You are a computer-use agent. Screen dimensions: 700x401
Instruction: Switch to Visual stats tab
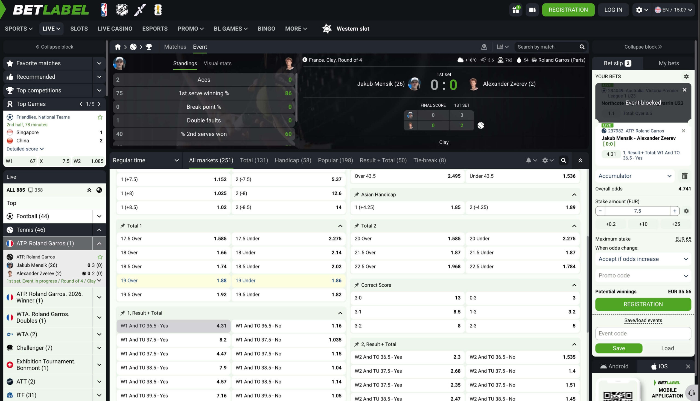(x=218, y=63)
